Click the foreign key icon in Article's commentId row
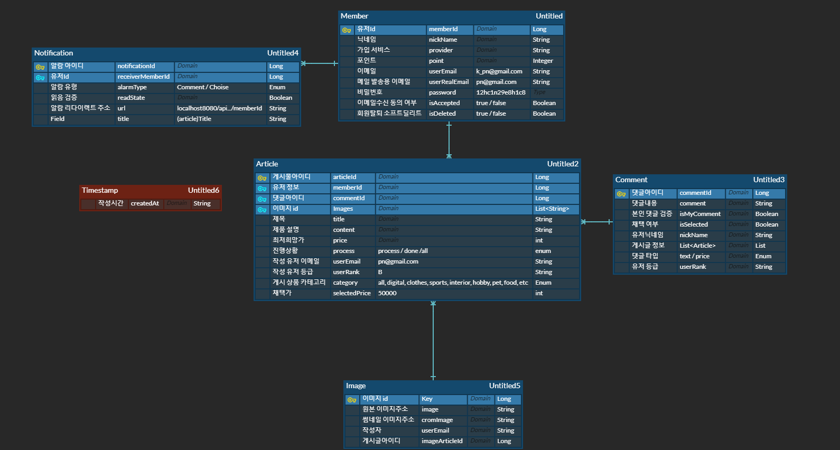Image resolution: width=840 pixels, height=450 pixels. point(262,199)
